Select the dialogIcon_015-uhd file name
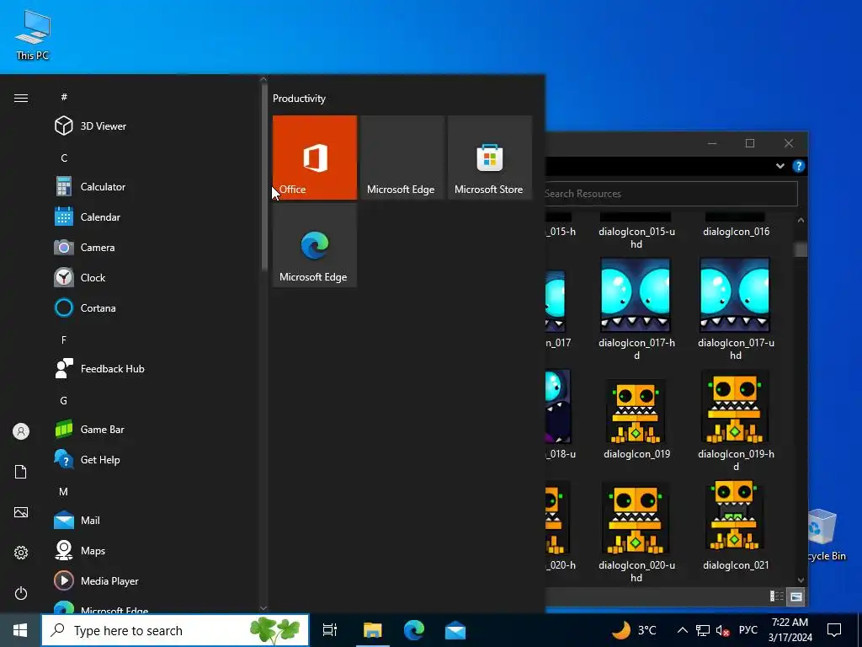Image resolution: width=862 pixels, height=647 pixels. 636,238
